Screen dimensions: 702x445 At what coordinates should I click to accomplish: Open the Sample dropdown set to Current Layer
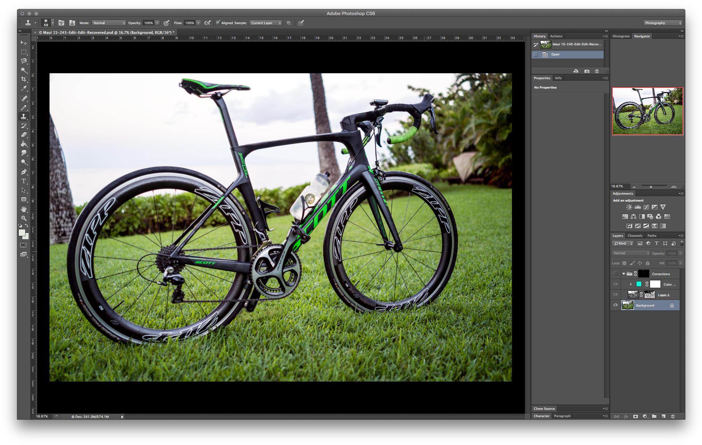[x=265, y=23]
